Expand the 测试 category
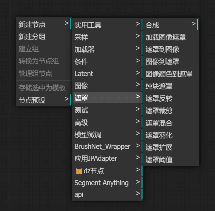This screenshot has width=215, height=211. [x=108, y=110]
